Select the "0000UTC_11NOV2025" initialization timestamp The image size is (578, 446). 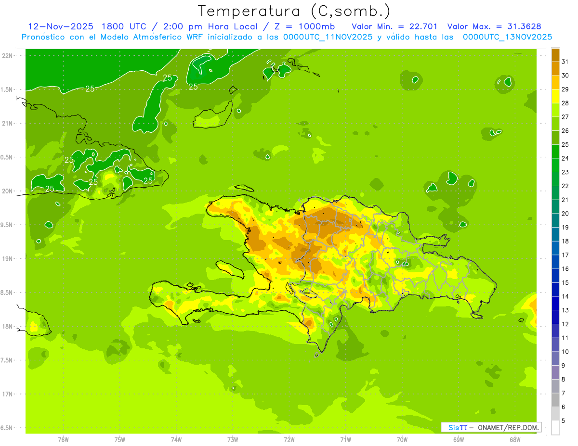click(328, 37)
